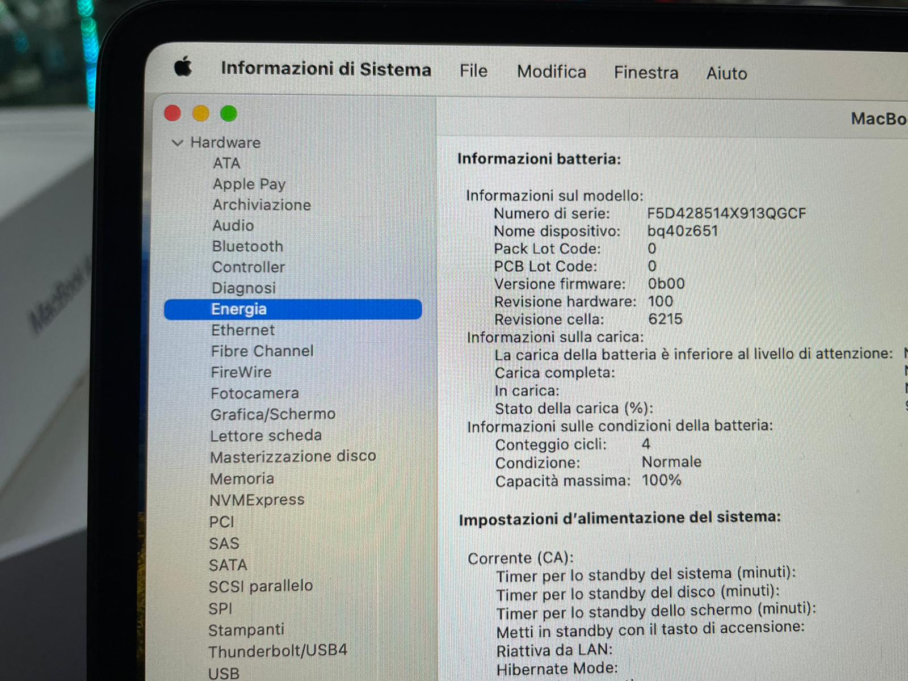
Task: Click the Pack Lot Code label
Action: click(x=547, y=249)
